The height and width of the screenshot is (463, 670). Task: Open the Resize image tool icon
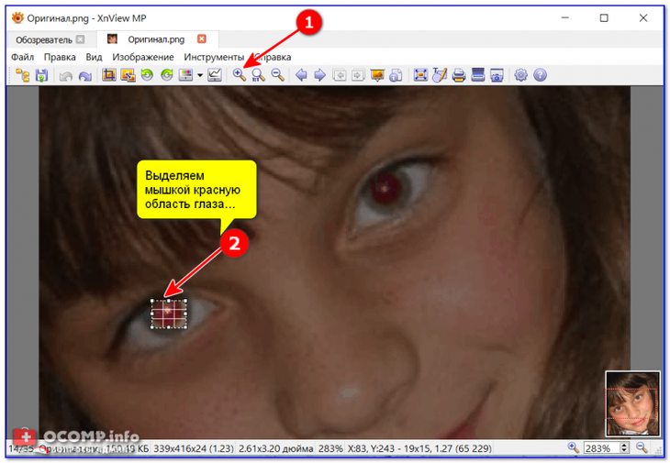(x=128, y=75)
